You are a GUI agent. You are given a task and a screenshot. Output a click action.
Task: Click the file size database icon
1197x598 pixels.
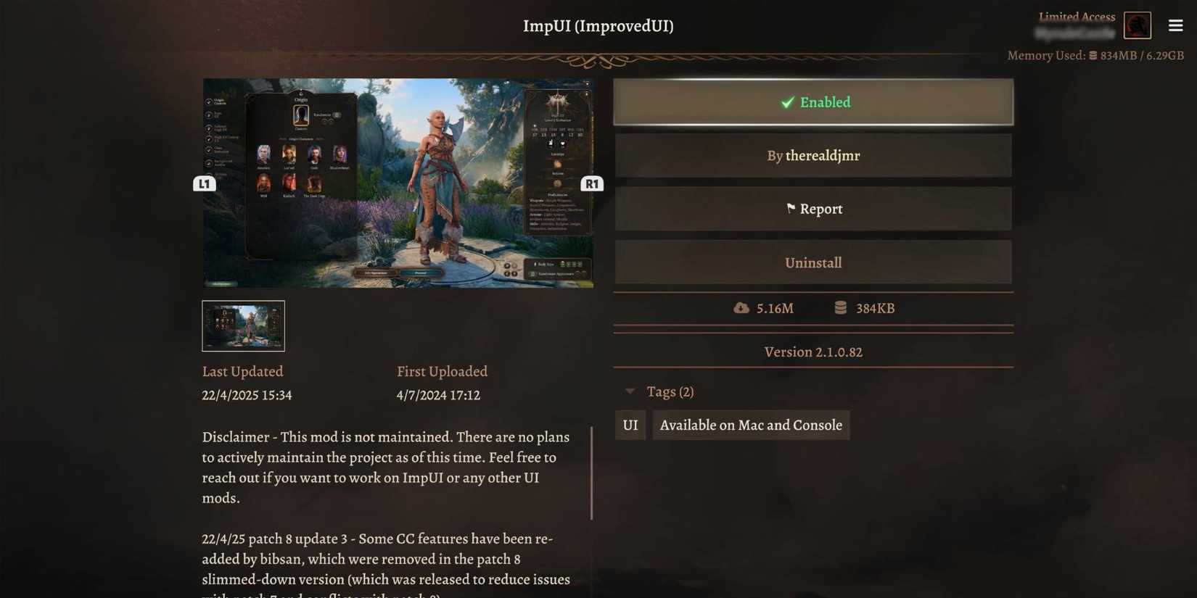840,308
